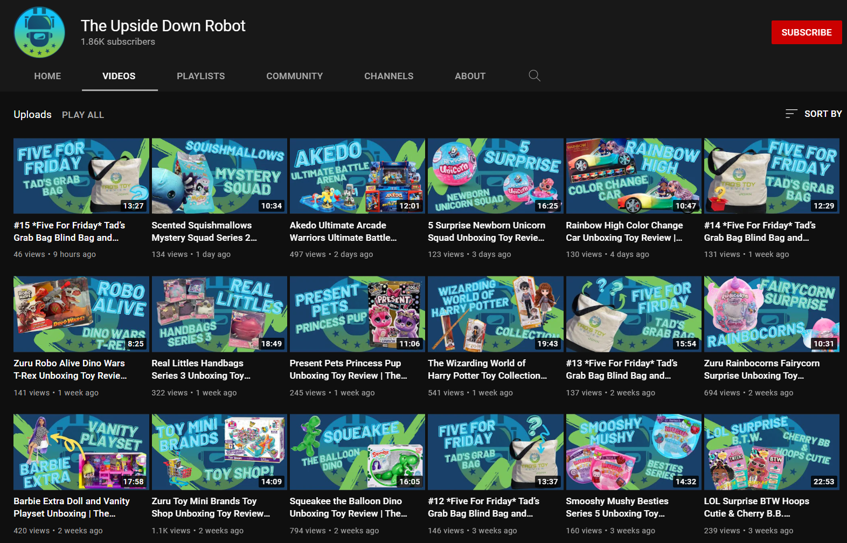Screen dimensions: 847x543
Task: Subscribe to The Upside Down Robot channel
Action: [x=806, y=32]
